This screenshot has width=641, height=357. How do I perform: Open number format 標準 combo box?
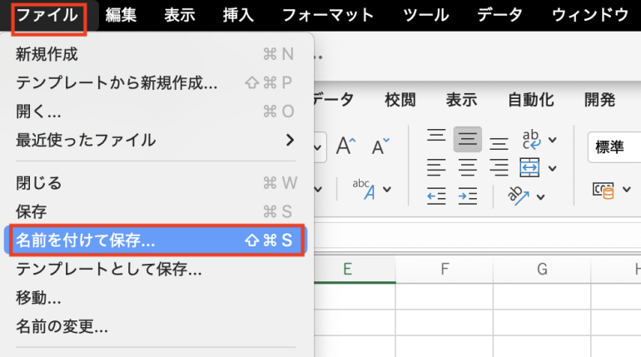614,147
